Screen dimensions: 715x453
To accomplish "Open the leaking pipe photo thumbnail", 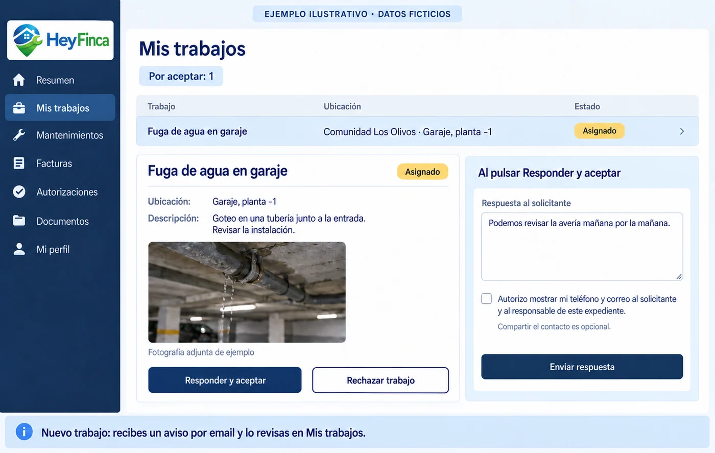I will coord(247,292).
